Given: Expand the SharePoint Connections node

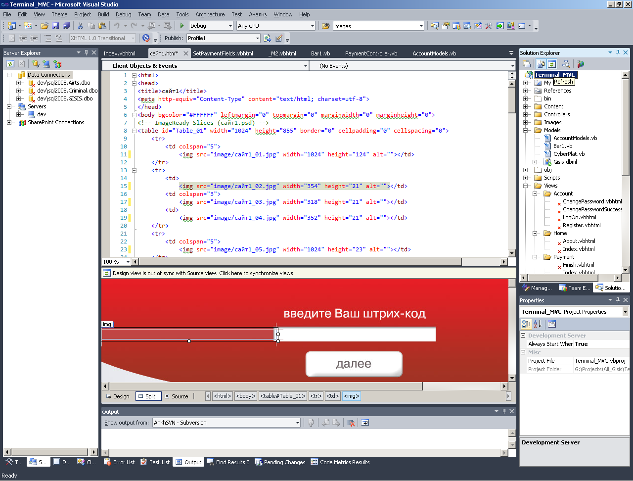Looking at the screenshot, I should [x=9, y=122].
